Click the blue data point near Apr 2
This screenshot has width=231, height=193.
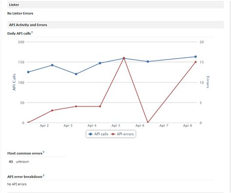[52, 65]
